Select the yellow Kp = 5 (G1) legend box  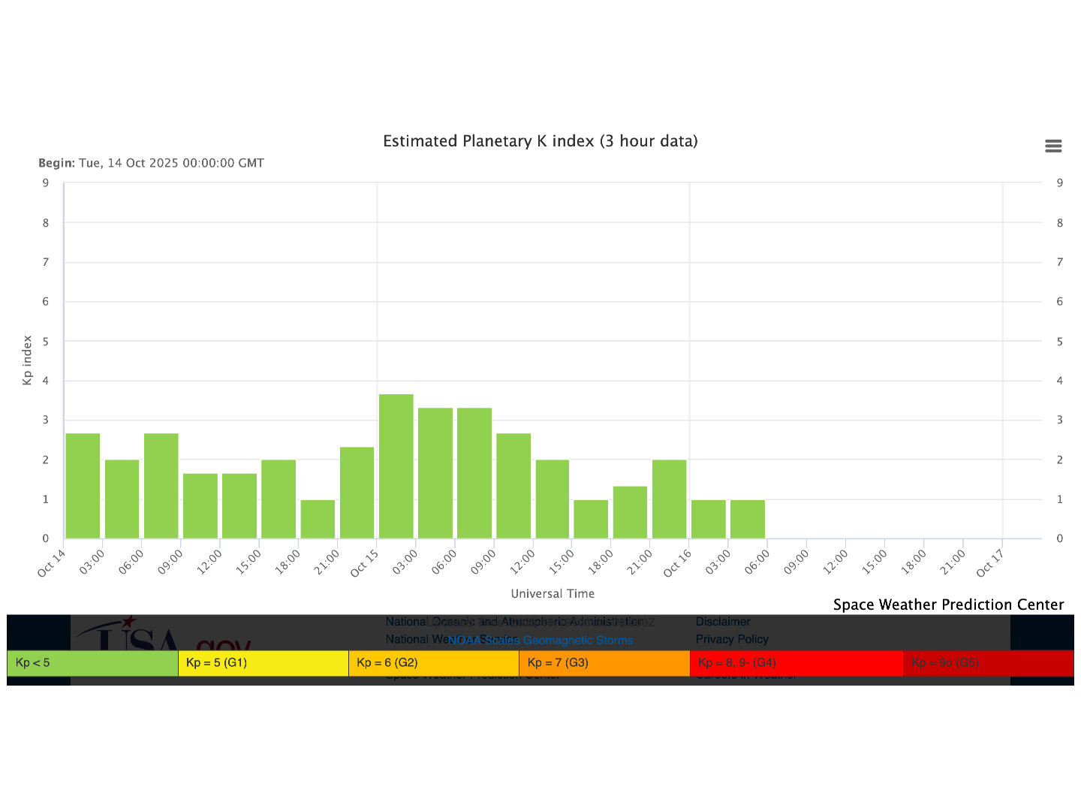point(263,663)
